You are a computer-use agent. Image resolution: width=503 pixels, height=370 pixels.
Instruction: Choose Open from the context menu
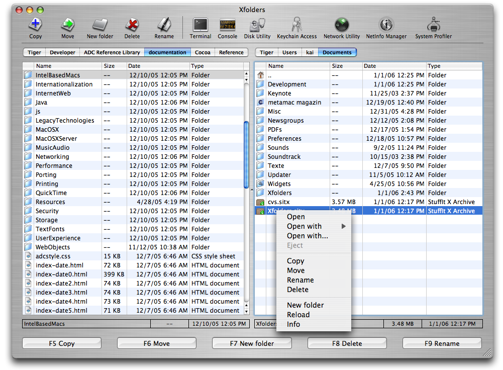click(x=314, y=217)
